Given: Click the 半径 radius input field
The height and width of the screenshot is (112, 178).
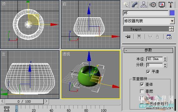Looking at the screenshot, I should click(x=155, y=59).
